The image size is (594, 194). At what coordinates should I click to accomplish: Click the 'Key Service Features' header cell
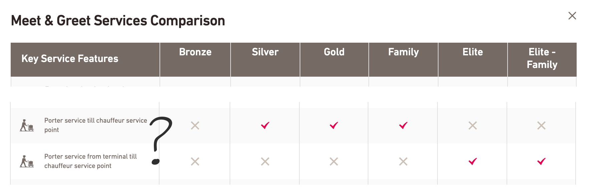(70, 59)
